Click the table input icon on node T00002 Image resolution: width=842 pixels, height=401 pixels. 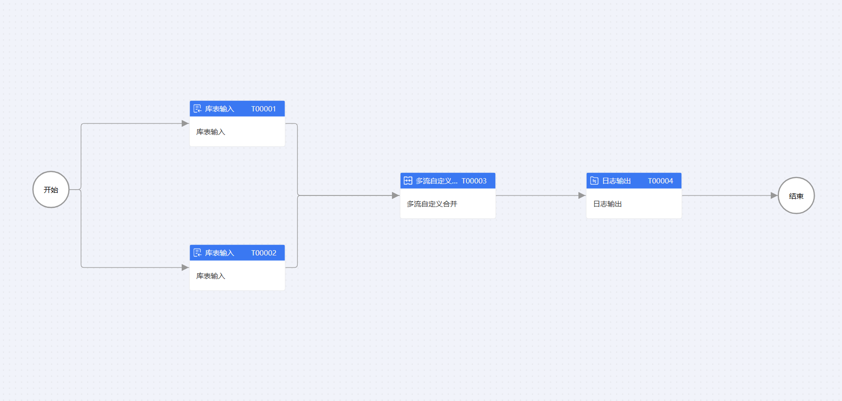198,253
